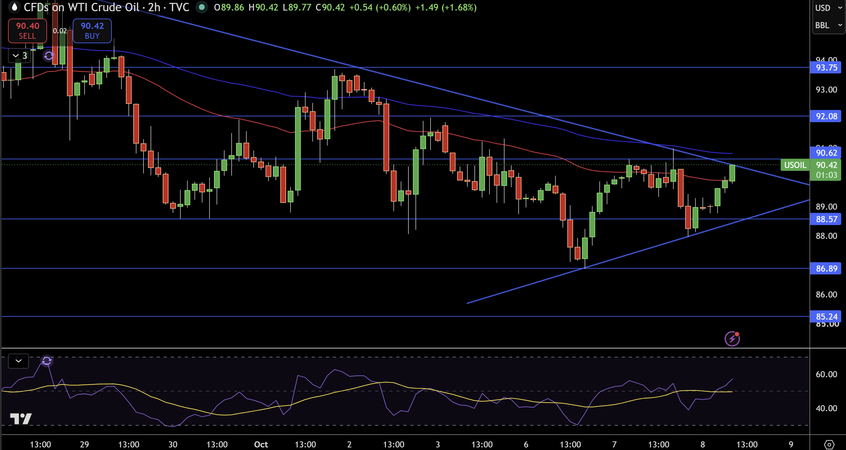Select the 86.89 horizontal line price label
Image resolution: width=846 pixels, height=450 pixels.
(826, 268)
